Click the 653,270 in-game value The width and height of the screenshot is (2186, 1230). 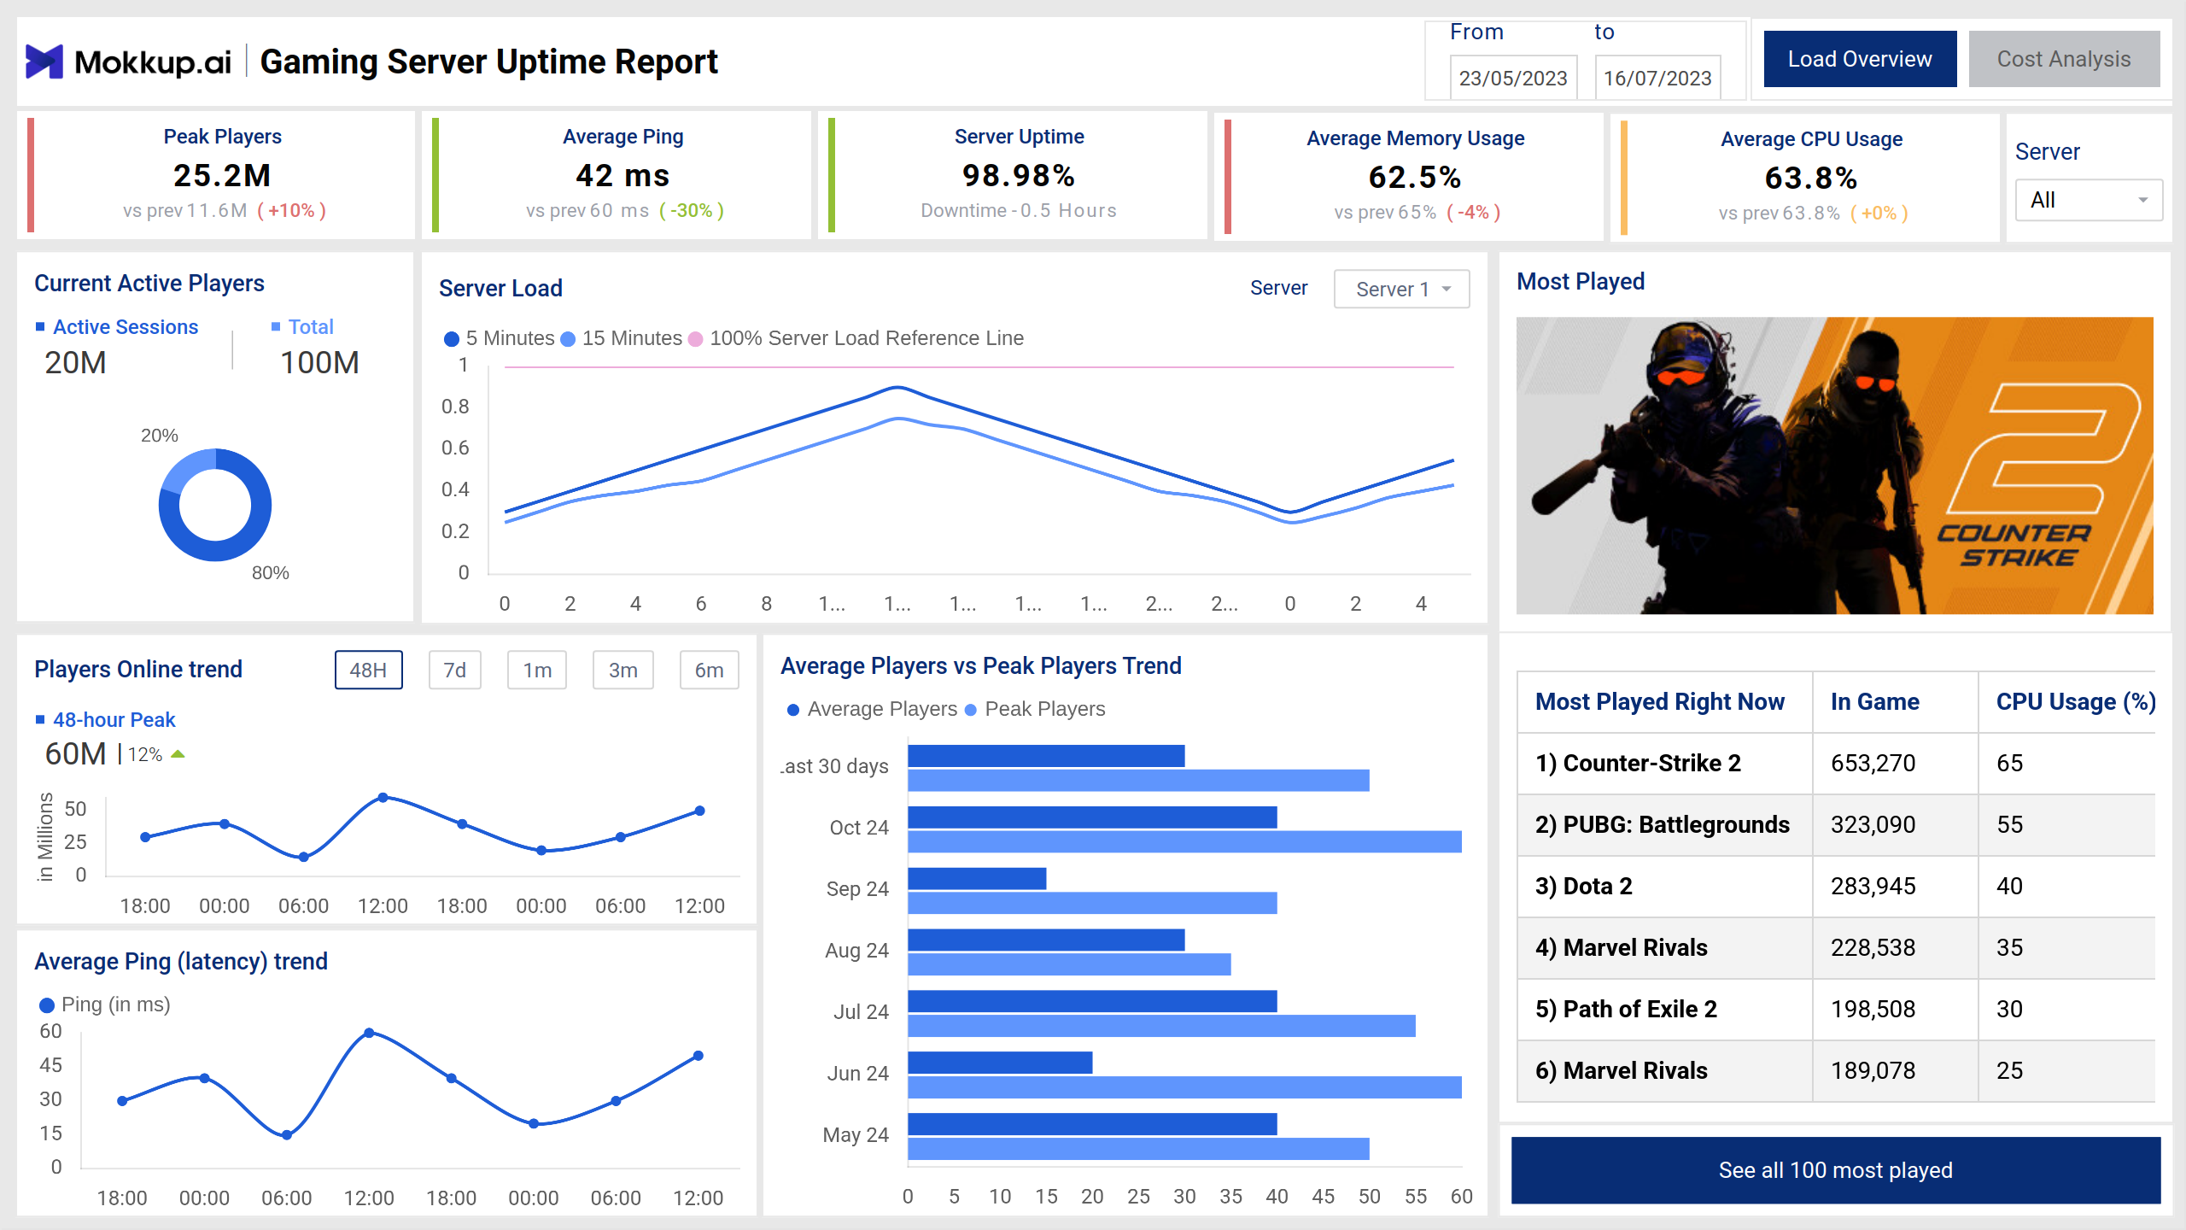click(x=1873, y=764)
